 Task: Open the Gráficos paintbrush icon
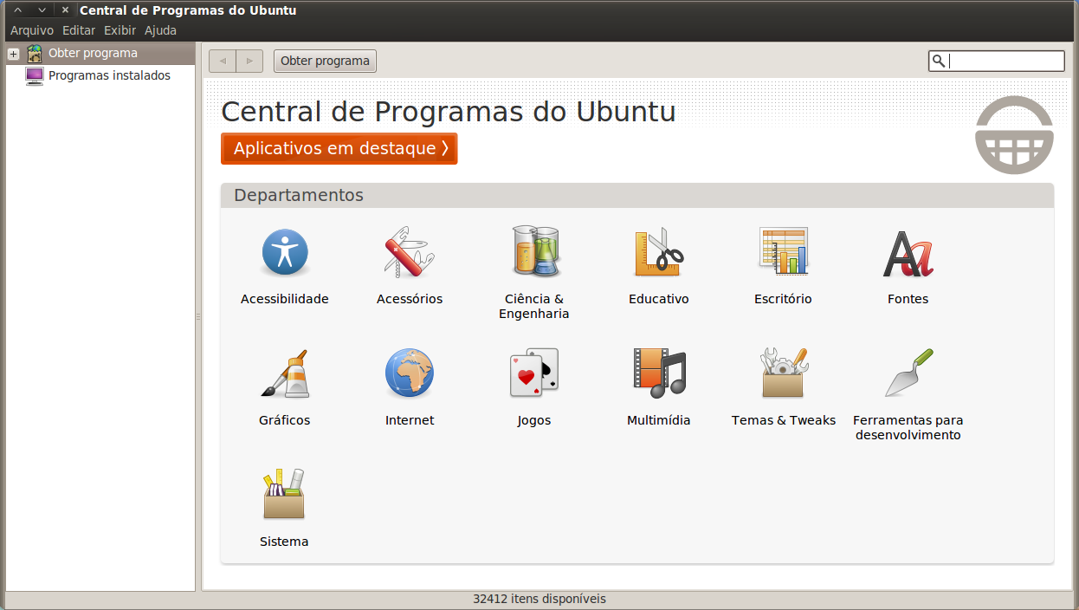click(x=285, y=373)
